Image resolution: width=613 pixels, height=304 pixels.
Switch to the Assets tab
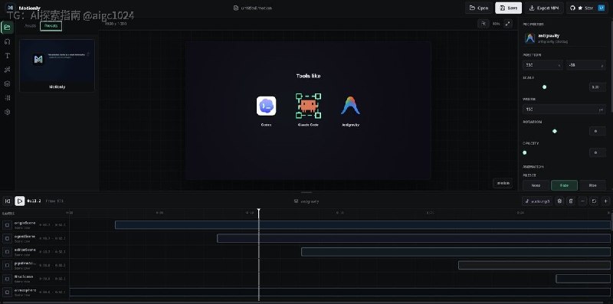click(30, 26)
